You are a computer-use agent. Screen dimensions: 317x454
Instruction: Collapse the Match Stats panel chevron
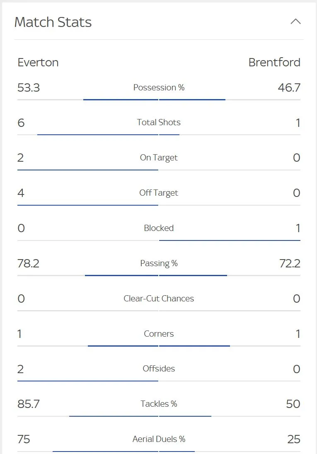[295, 22]
